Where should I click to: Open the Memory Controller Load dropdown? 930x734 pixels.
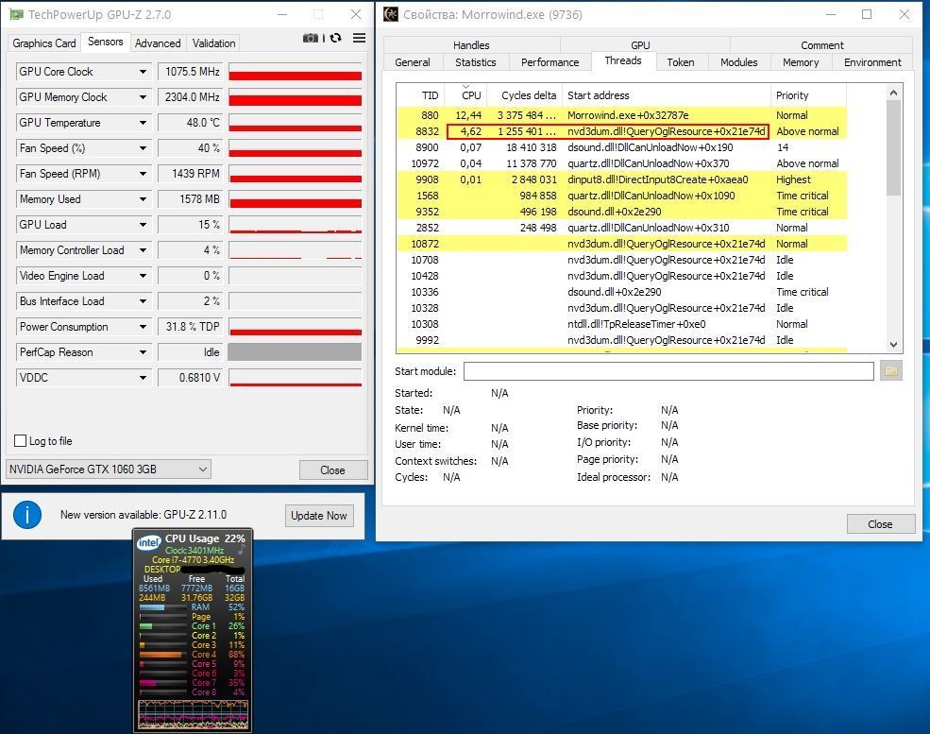tap(143, 250)
